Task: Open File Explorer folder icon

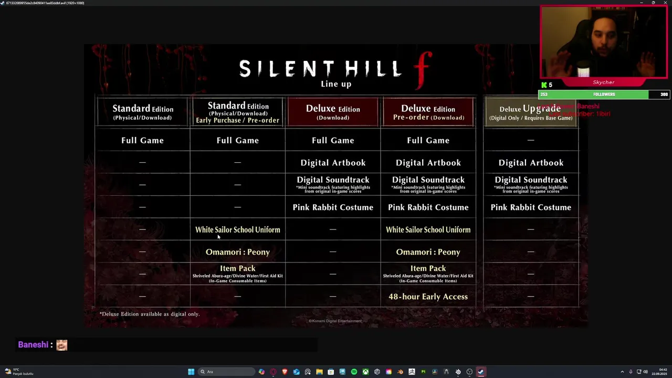Action: point(319,372)
